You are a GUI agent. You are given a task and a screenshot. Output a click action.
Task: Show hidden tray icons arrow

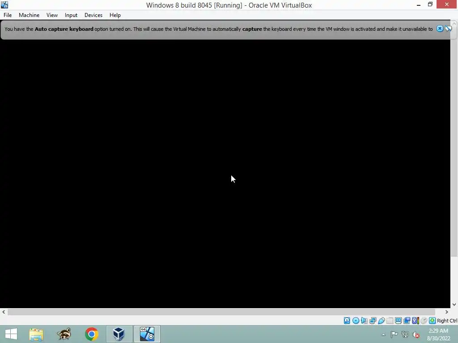click(x=383, y=335)
